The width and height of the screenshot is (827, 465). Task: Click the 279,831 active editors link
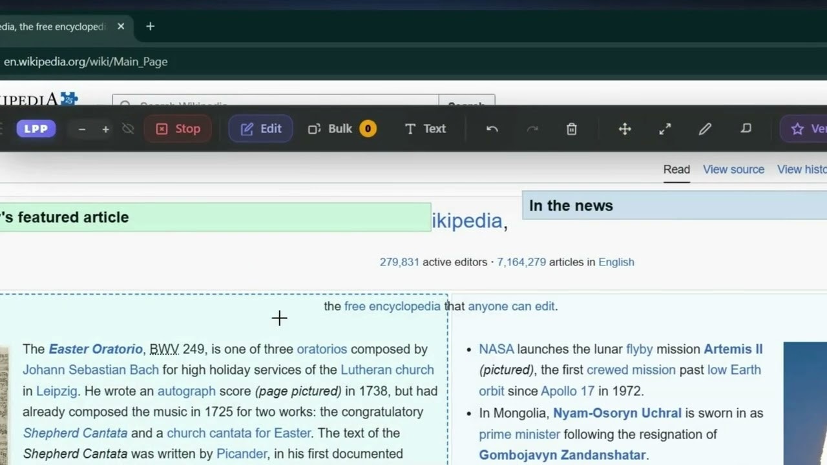pyautogui.click(x=399, y=262)
